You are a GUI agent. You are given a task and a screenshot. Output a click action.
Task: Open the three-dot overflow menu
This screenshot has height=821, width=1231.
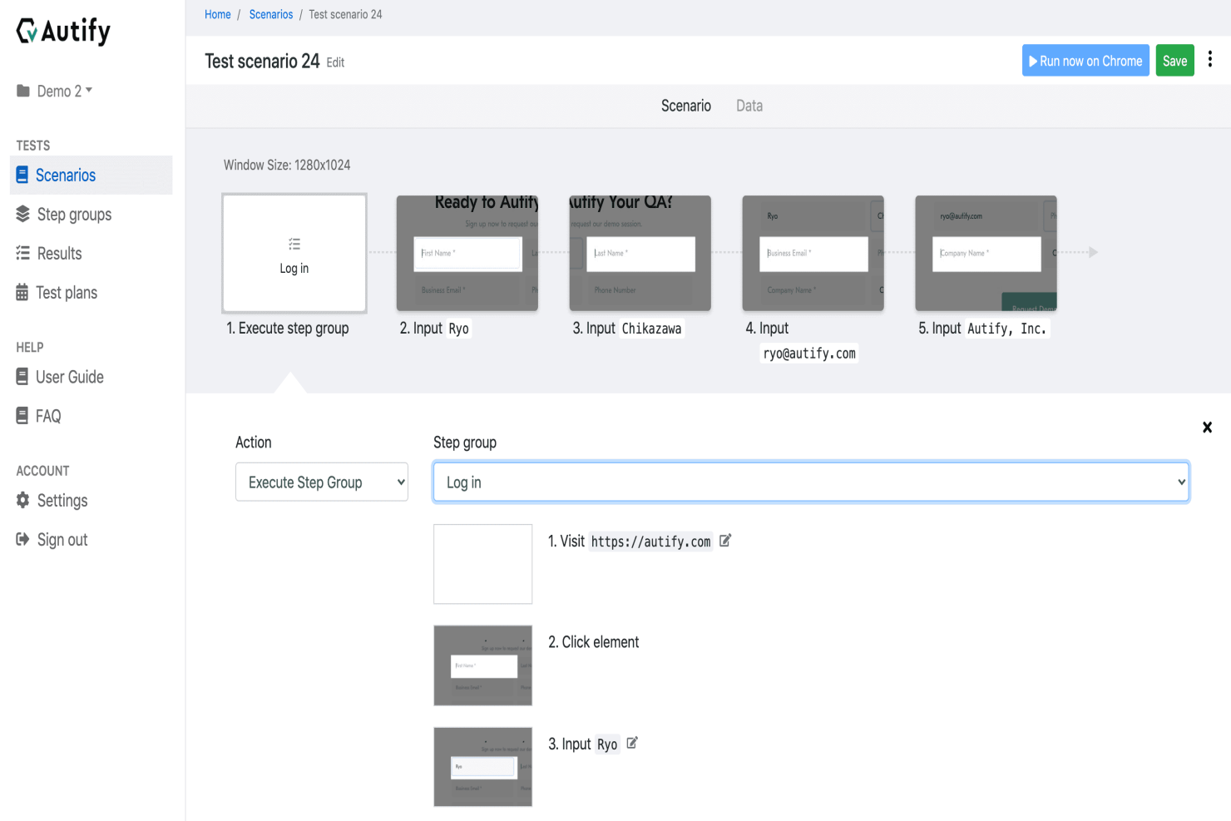pyautogui.click(x=1210, y=59)
